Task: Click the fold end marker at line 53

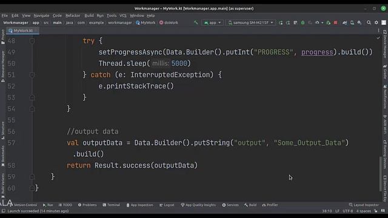Action: point(32,97)
